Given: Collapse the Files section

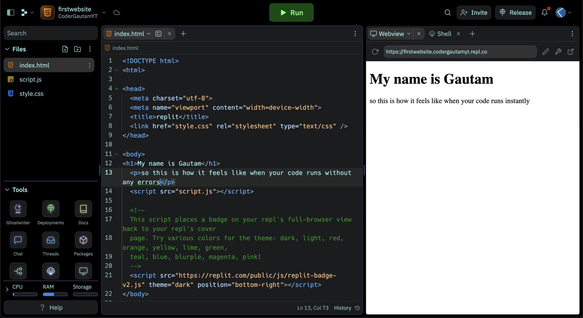Looking at the screenshot, I should pyautogui.click(x=7, y=49).
